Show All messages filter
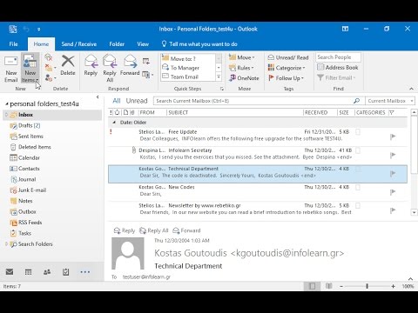 point(117,101)
